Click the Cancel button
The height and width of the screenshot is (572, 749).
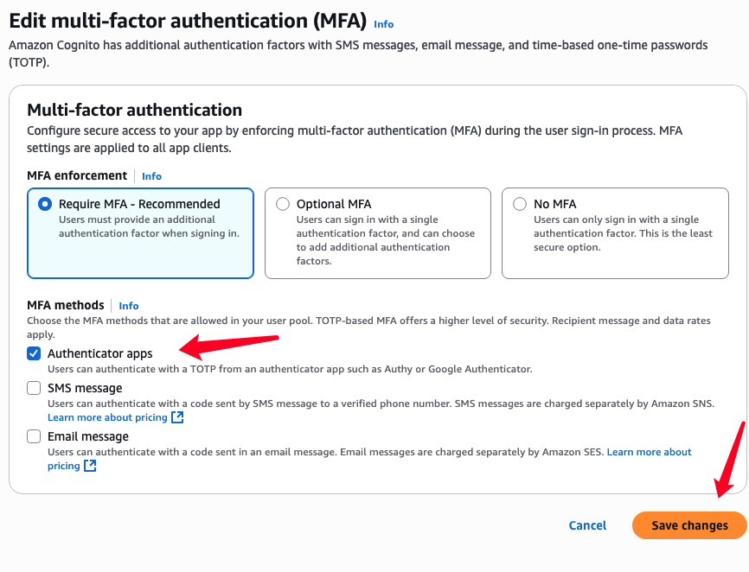(587, 525)
